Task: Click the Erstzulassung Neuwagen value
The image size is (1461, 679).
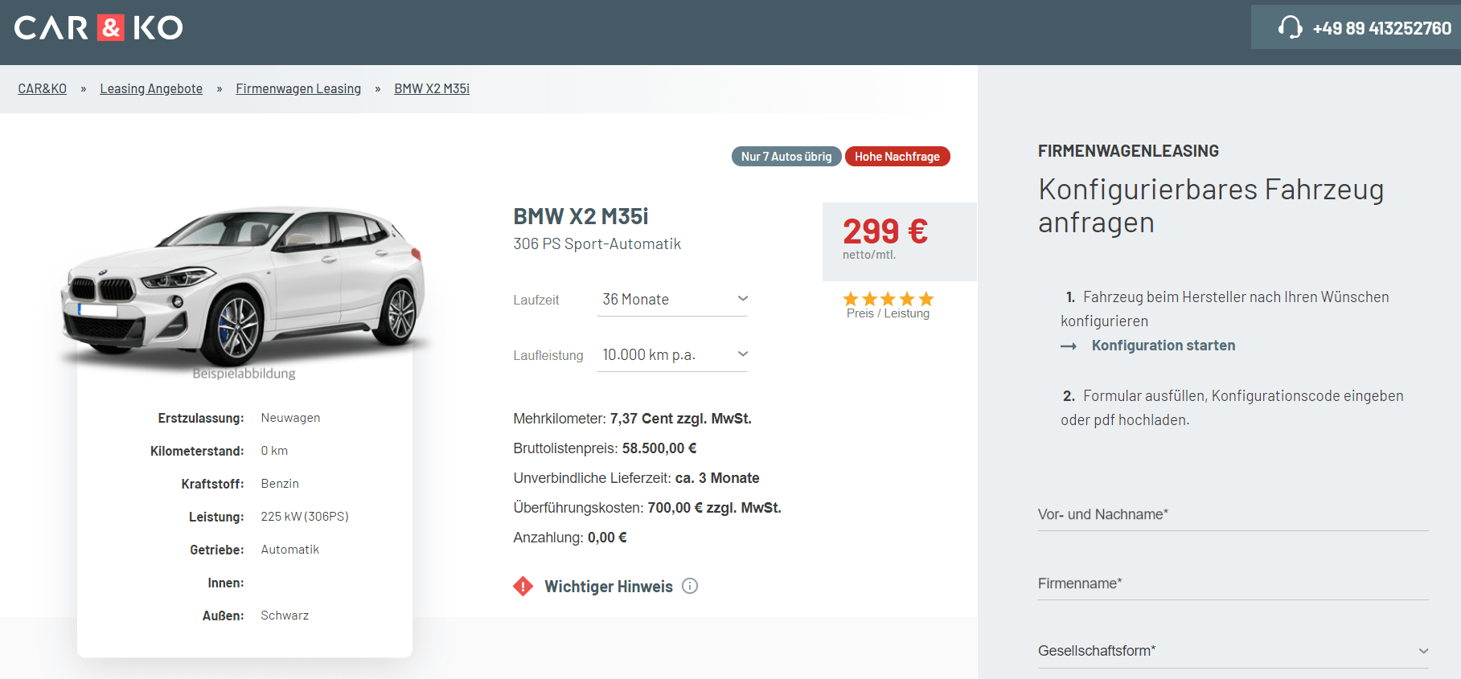Action: [290, 418]
